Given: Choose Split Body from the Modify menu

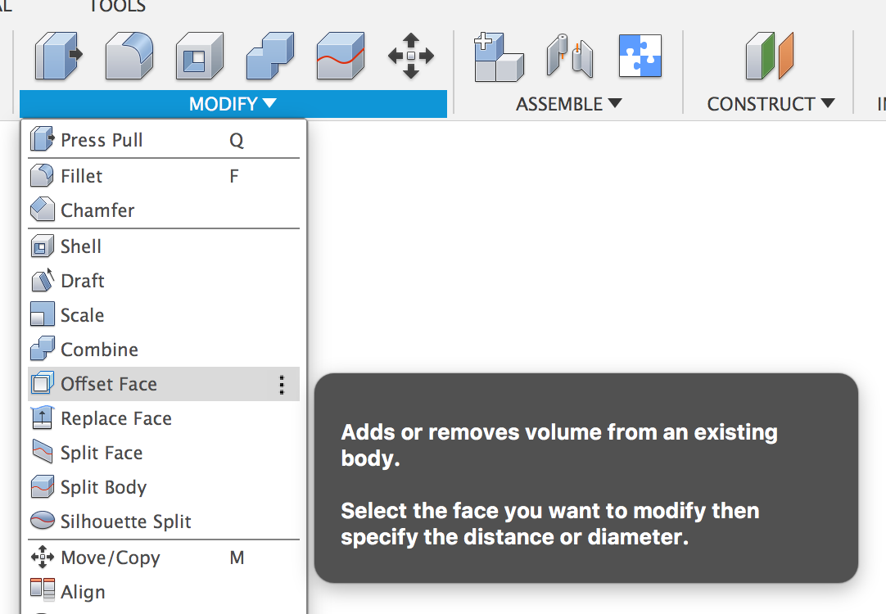Looking at the screenshot, I should (163, 487).
